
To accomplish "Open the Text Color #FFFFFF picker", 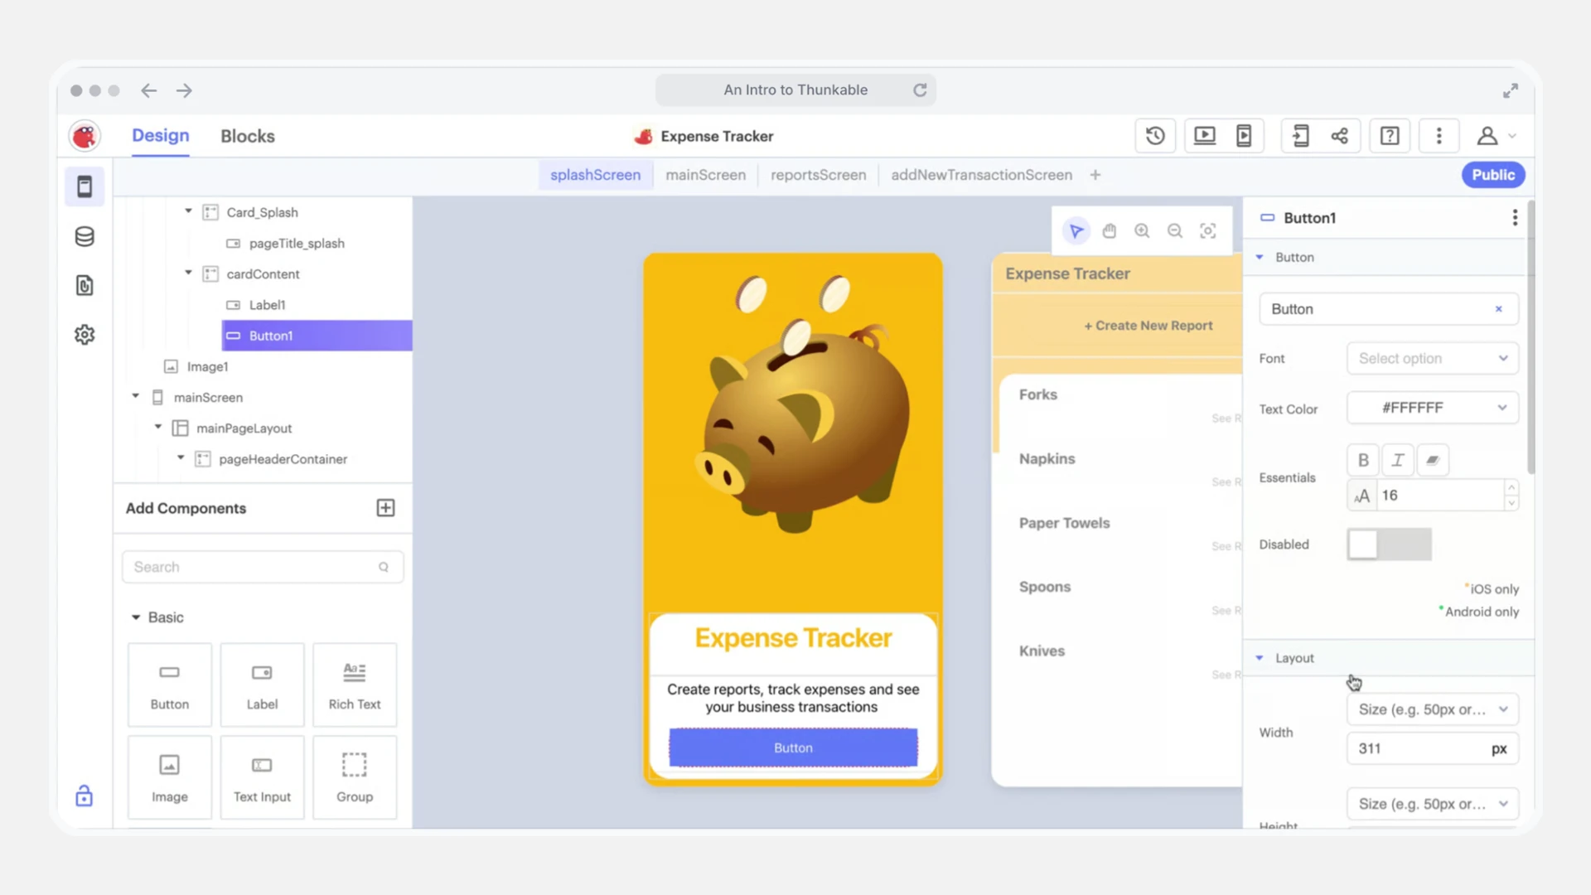I will pyautogui.click(x=1432, y=408).
